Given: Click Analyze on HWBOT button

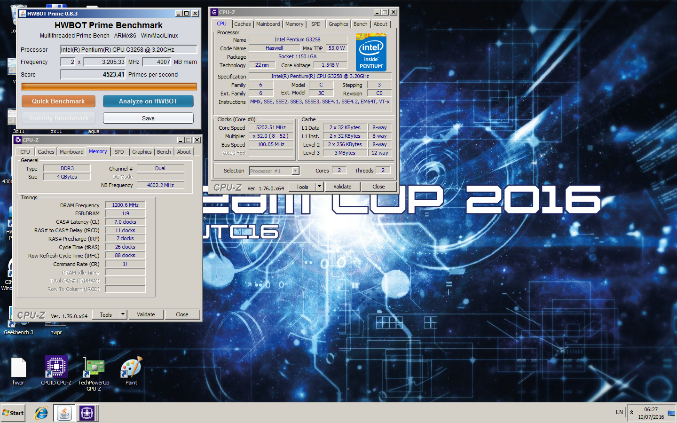Looking at the screenshot, I should [x=148, y=101].
